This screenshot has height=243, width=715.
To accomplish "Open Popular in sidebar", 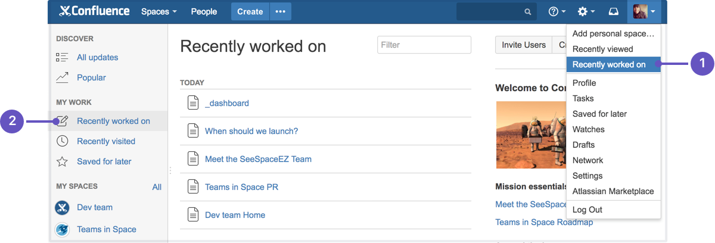I will [91, 77].
